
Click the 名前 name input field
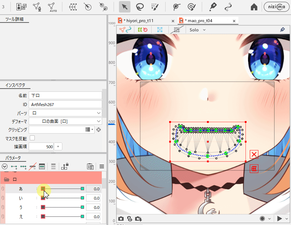[x=66, y=96]
